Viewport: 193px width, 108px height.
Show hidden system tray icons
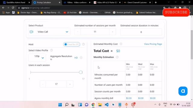[155, 104]
